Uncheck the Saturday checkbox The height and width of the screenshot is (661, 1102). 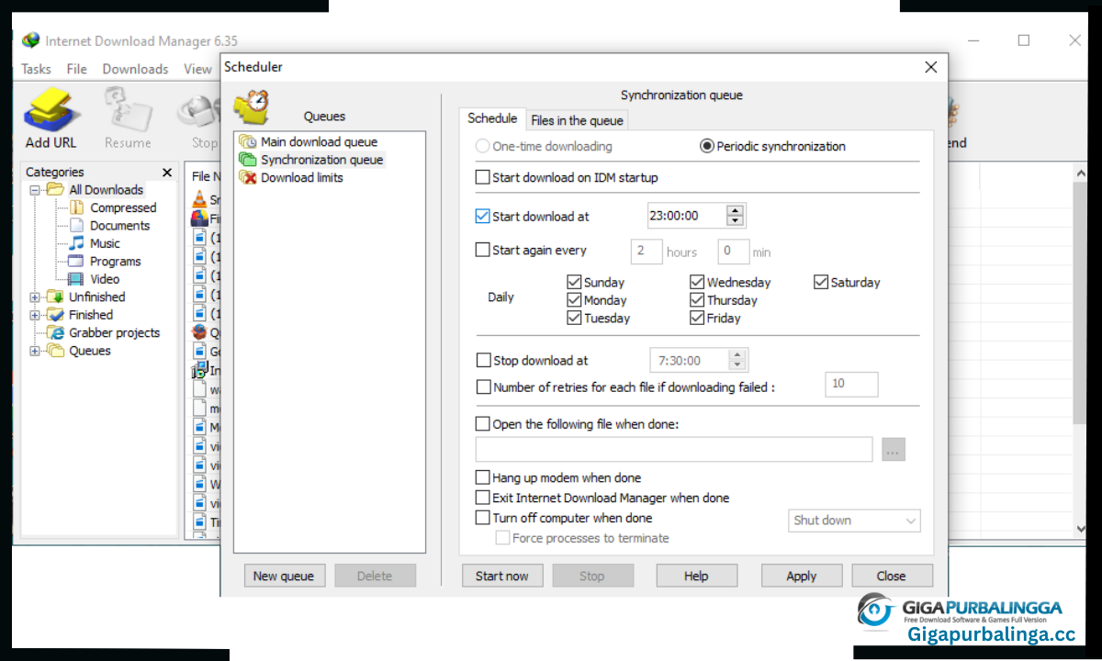coord(821,282)
